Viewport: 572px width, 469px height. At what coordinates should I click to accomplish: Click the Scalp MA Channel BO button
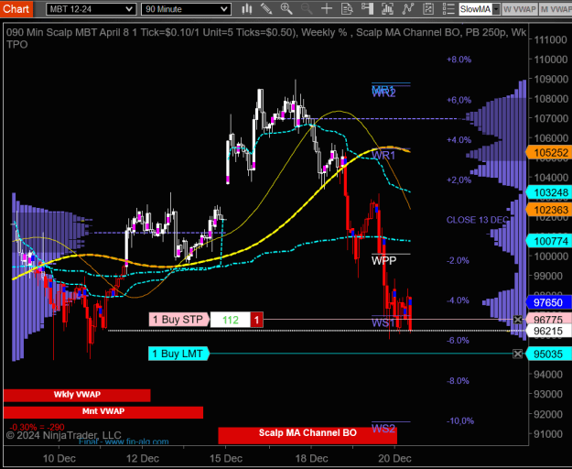pos(308,435)
